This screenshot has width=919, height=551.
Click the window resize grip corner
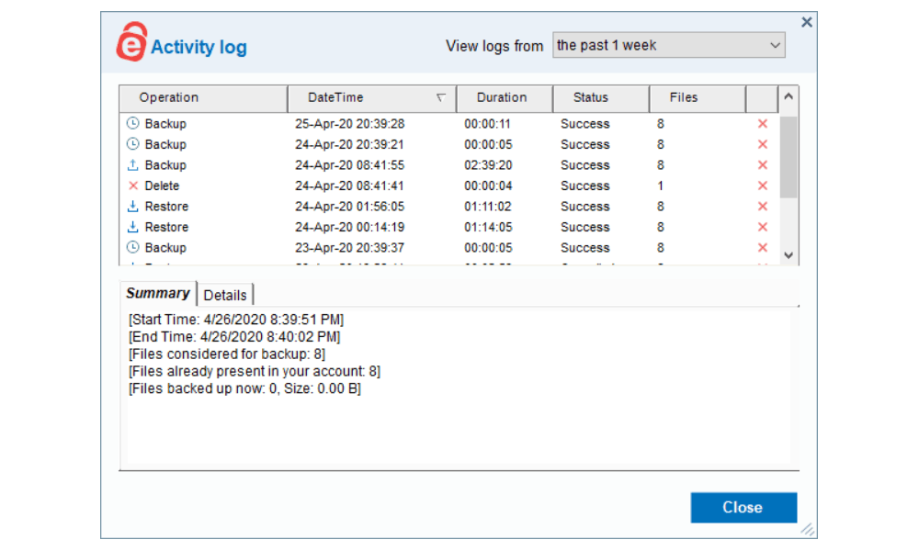click(x=808, y=529)
